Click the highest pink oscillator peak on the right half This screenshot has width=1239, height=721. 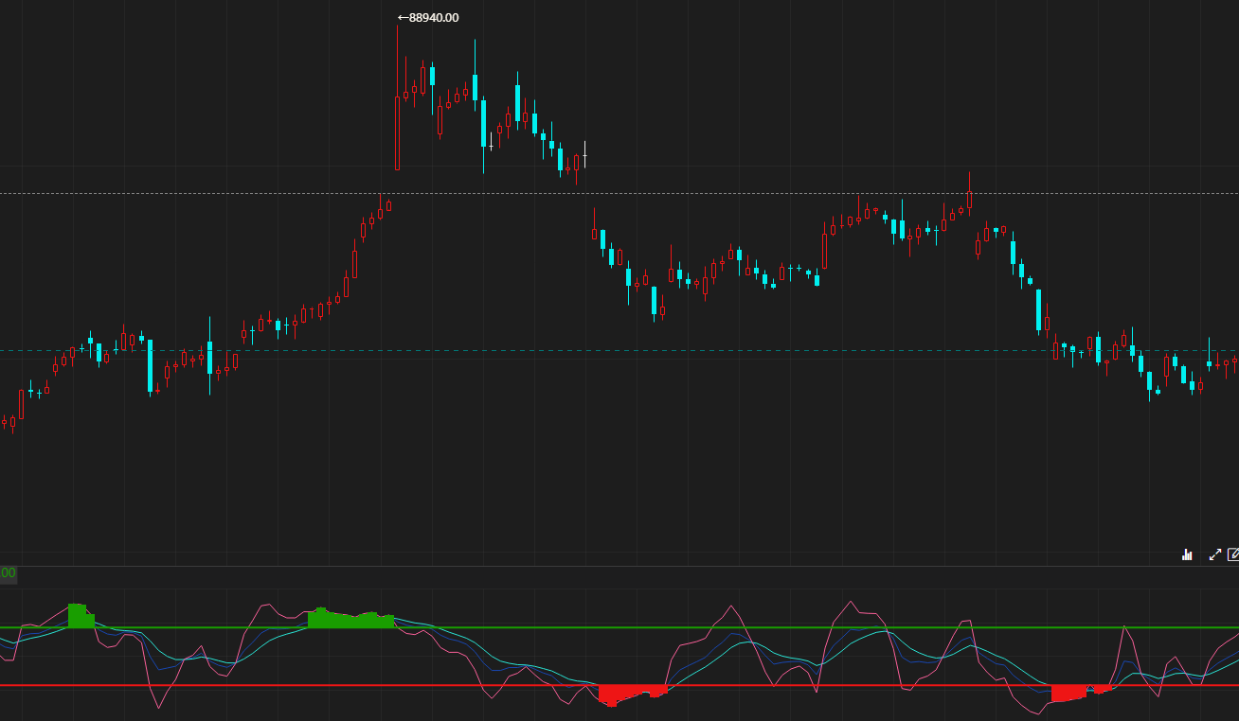(851, 603)
